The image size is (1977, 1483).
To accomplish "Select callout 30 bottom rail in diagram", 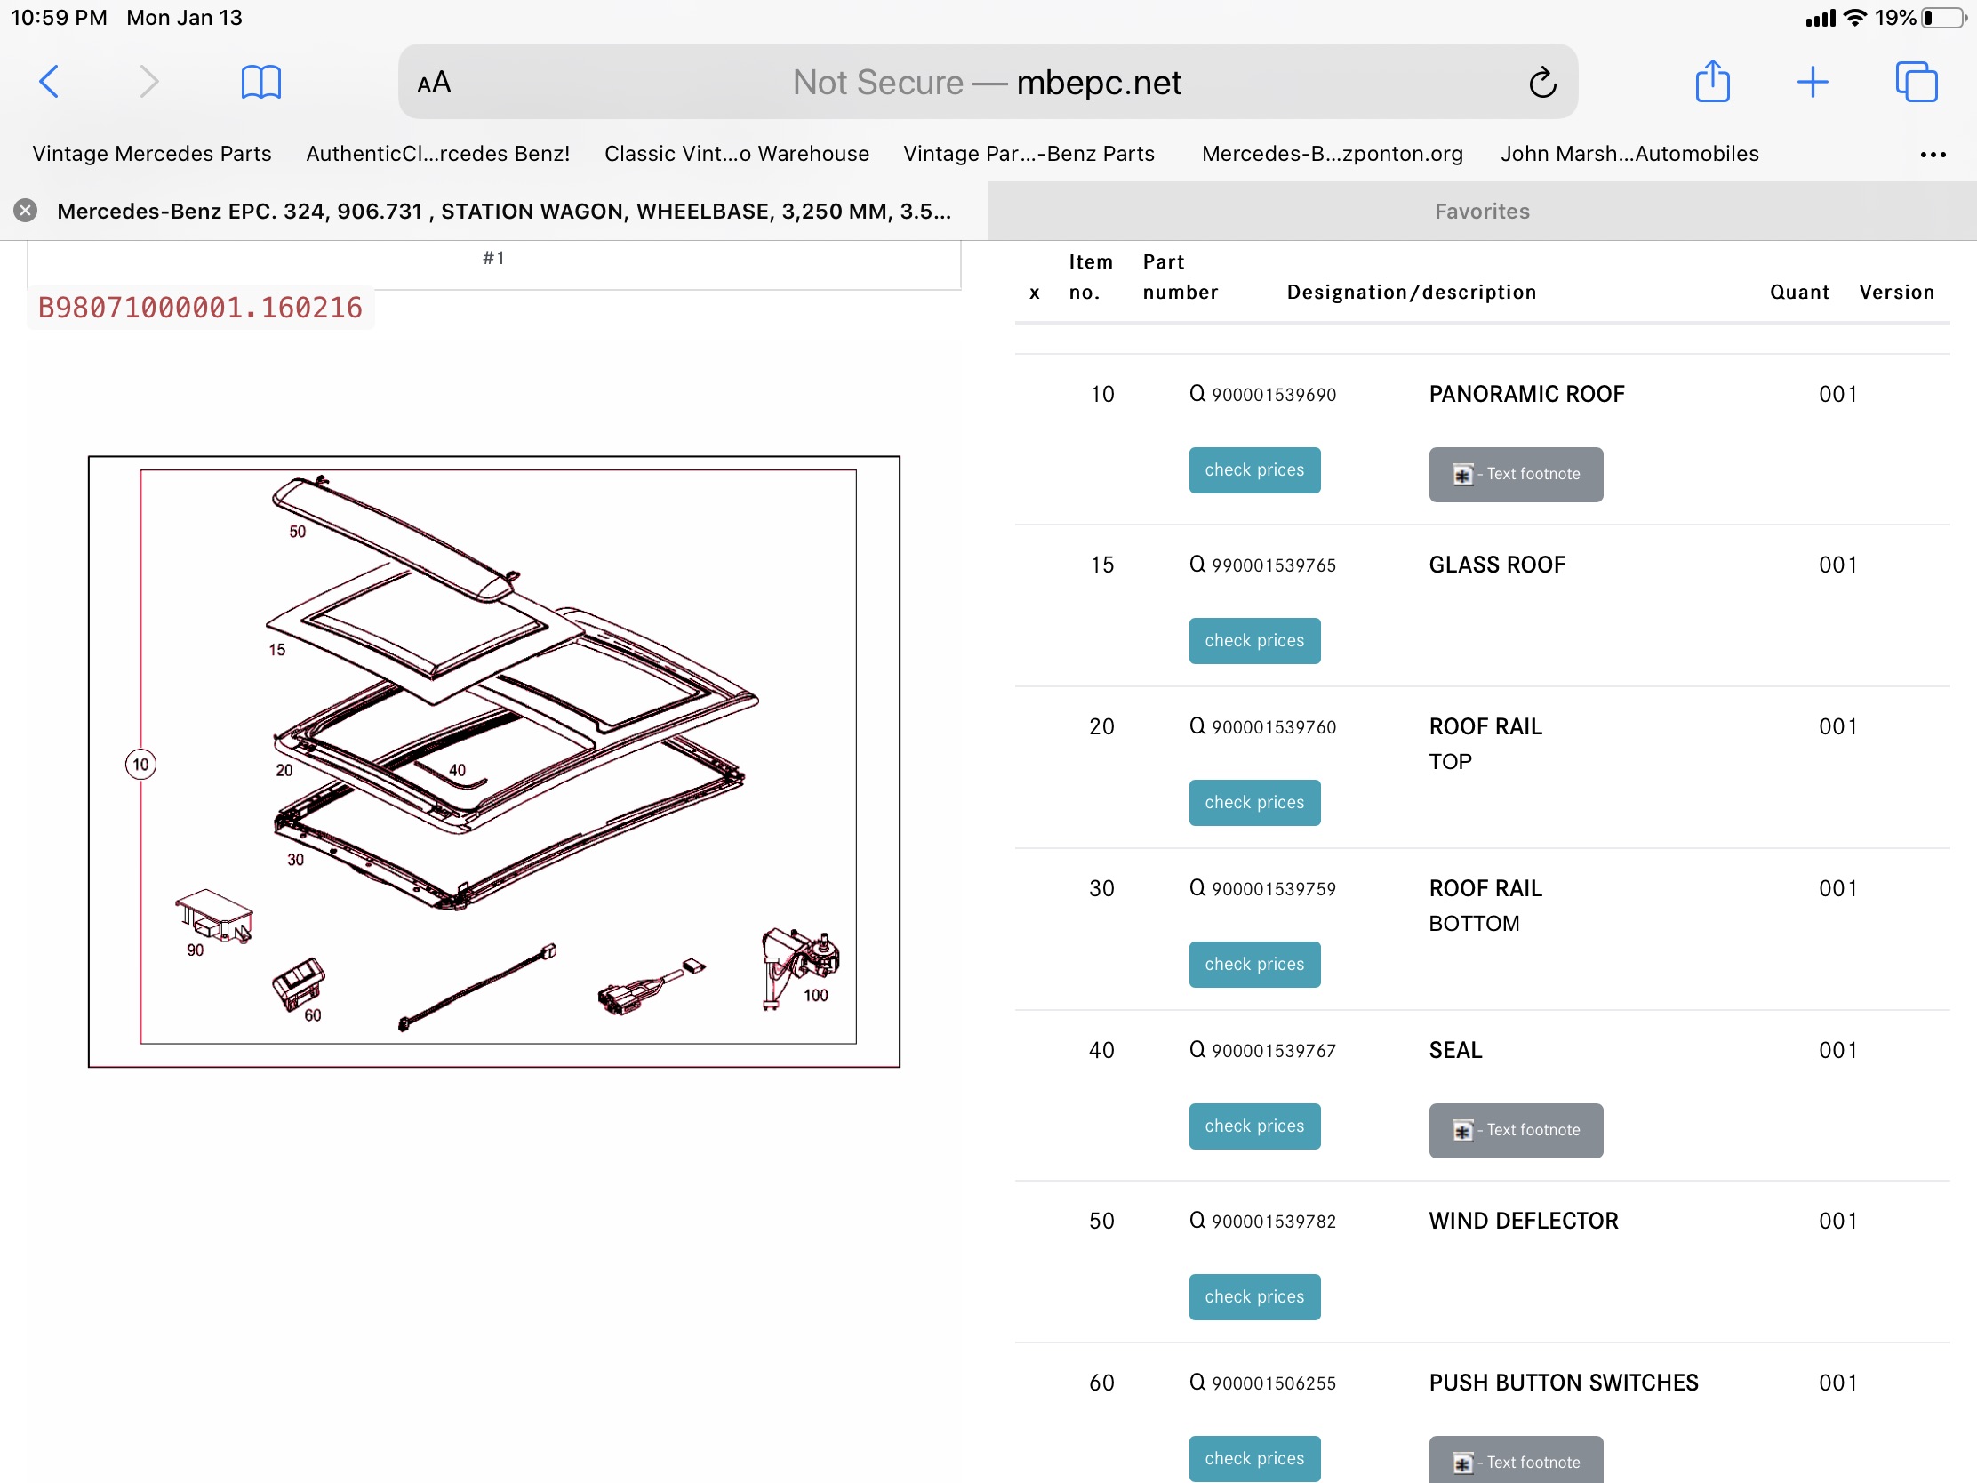I will click(296, 860).
